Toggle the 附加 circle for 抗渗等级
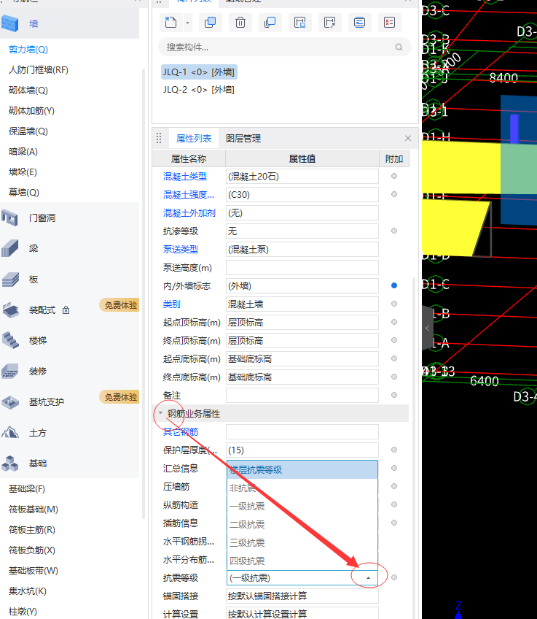The image size is (537, 619). 394,231
